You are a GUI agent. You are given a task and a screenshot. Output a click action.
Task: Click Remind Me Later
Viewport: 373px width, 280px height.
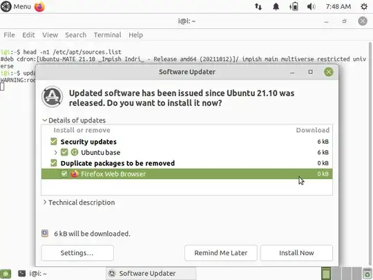(221, 253)
